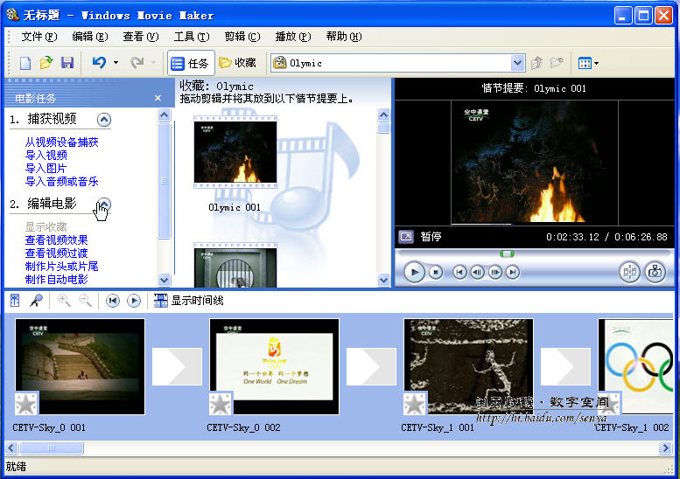Open the Views thumbnail dropdown button
680x479 pixels.
coord(588,63)
